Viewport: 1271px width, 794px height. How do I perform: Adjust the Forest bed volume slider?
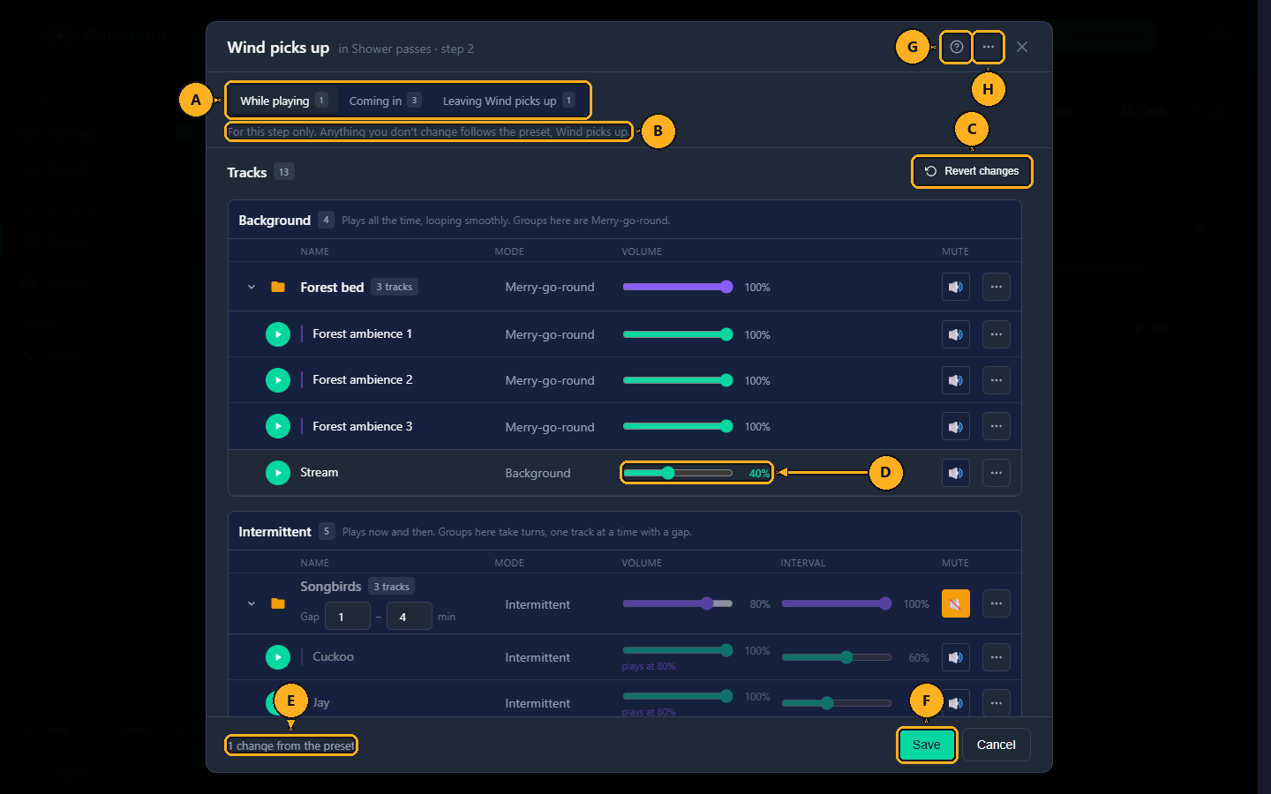pos(678,287)
